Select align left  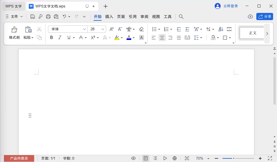pos(153,37)
